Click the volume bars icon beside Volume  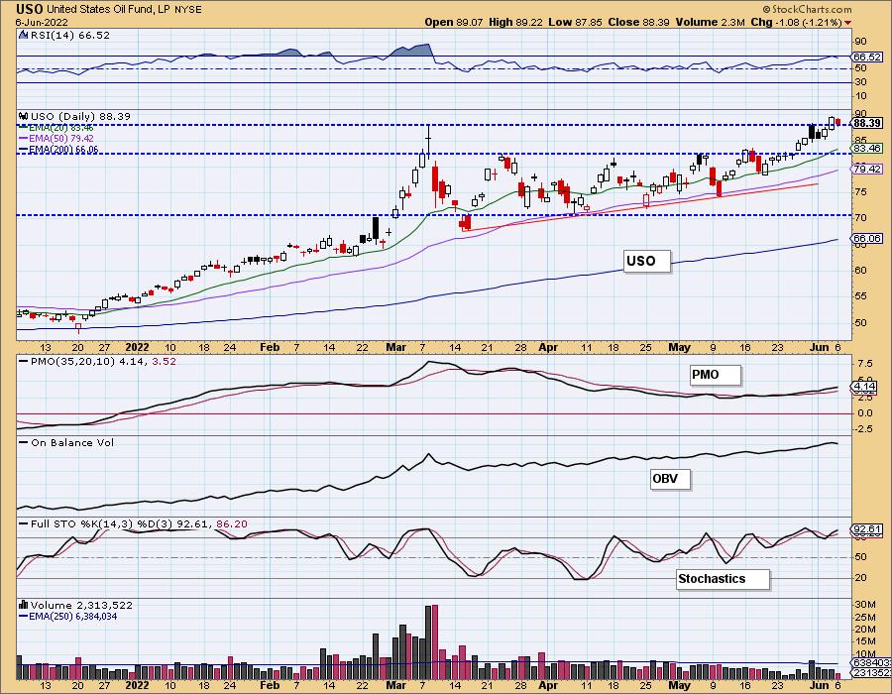point(24,605)
